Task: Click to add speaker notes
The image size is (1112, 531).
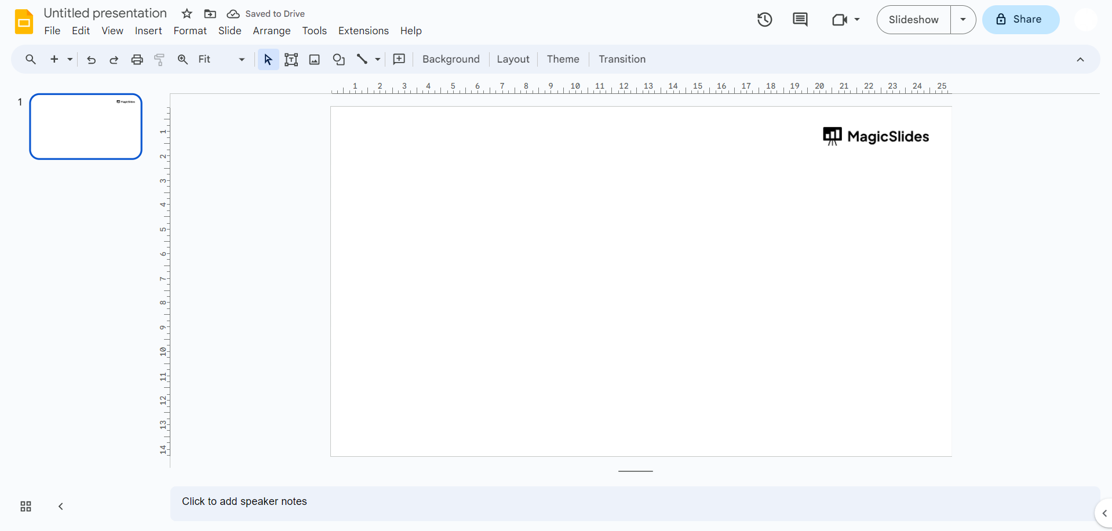Action: point(635,503)
